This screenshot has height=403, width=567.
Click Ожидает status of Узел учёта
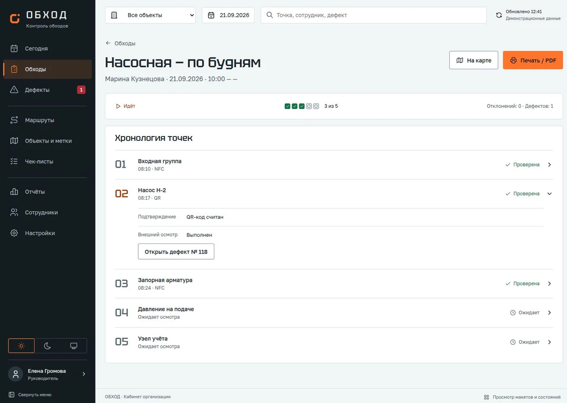(525, 342)
